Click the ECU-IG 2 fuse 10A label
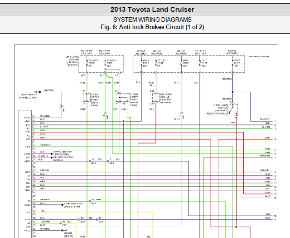 (111, 63)
